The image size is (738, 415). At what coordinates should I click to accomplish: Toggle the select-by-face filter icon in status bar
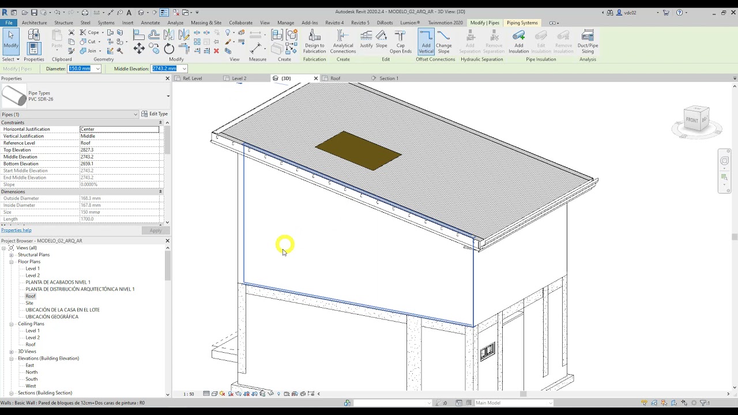pyautogui.click(x=673, y=403)
